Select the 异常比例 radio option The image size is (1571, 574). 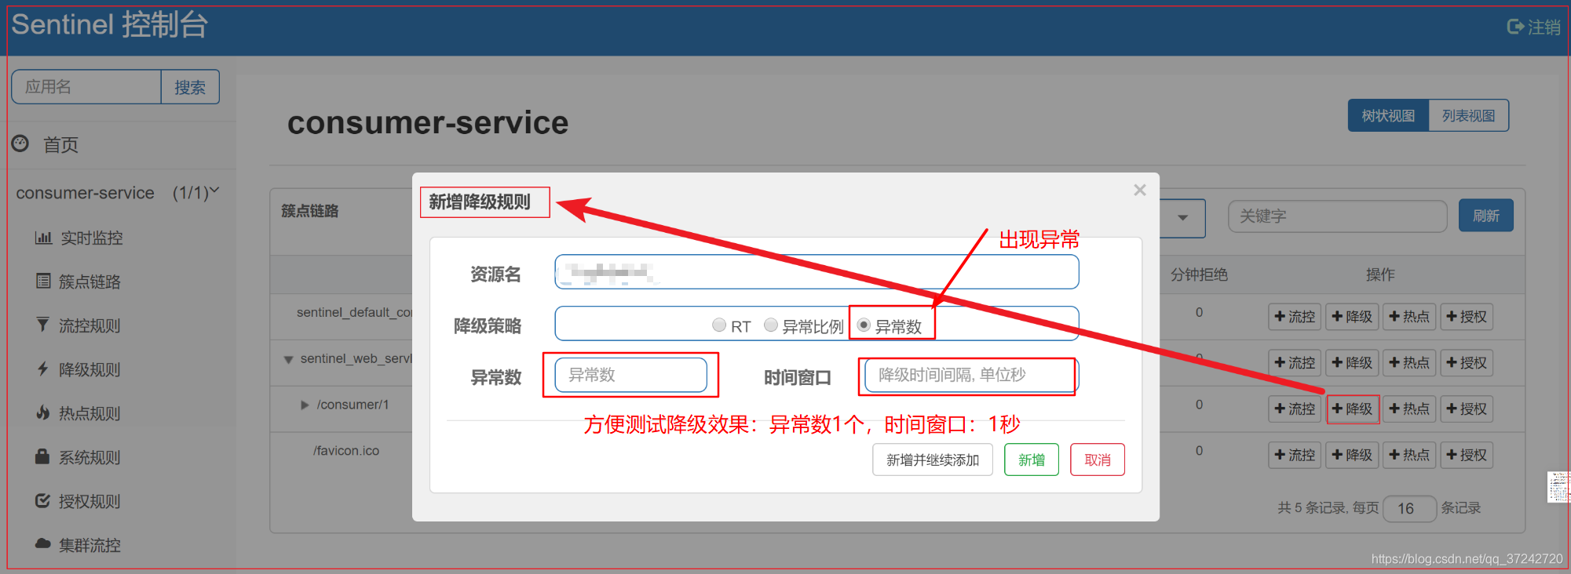771,325
